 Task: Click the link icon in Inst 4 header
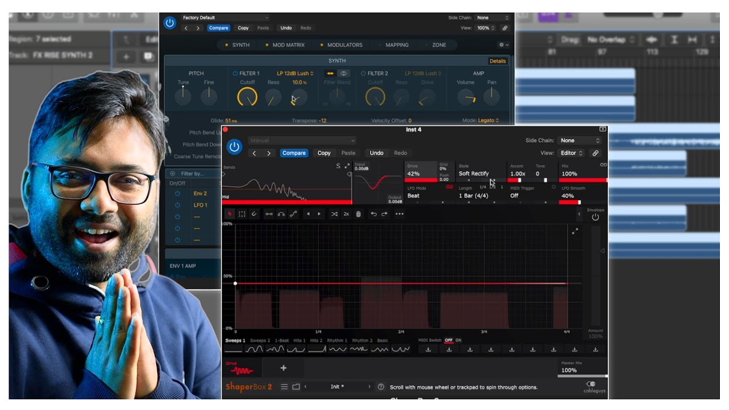[595, 153]
